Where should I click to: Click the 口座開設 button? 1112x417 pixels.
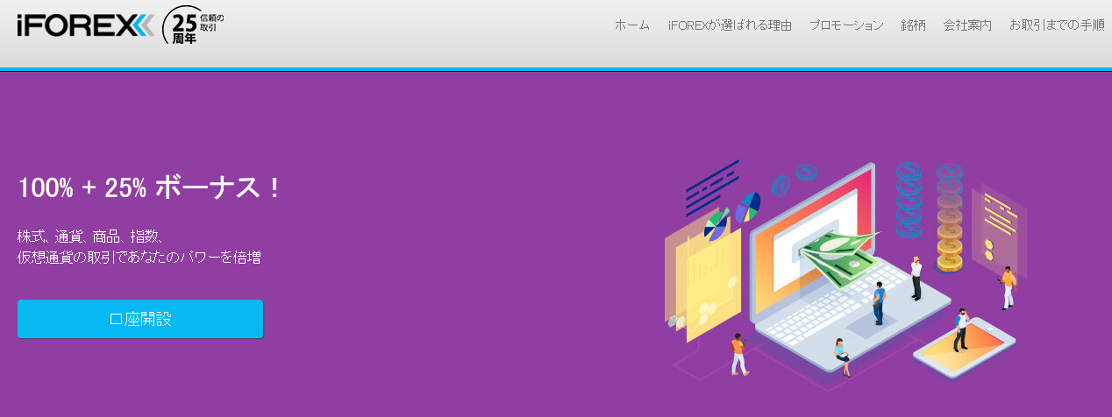pyautogui.click(x=140, y=319)
